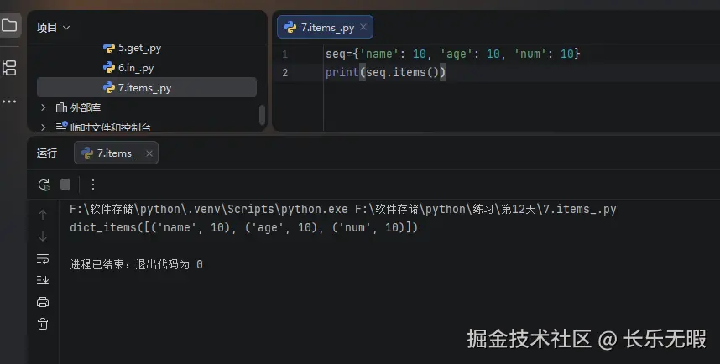Place cursor on the seq dictionary line
This screenshot has width=720, height=364.
pos(453,55)
